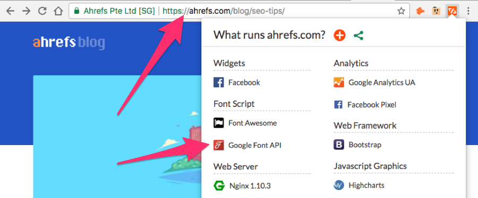Click the orange plus icon in WhatRuns
Screen dimensions: 478x198
coord(339,35)
